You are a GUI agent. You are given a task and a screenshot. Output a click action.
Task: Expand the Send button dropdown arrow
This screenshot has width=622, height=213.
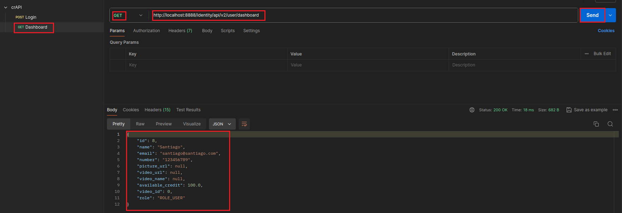610,15
